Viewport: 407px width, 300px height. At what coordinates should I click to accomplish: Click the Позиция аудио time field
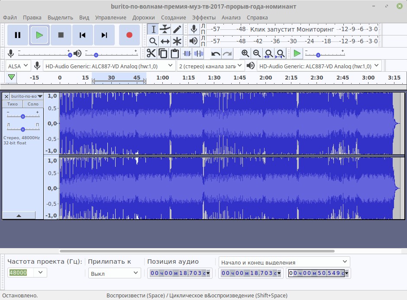179,273
